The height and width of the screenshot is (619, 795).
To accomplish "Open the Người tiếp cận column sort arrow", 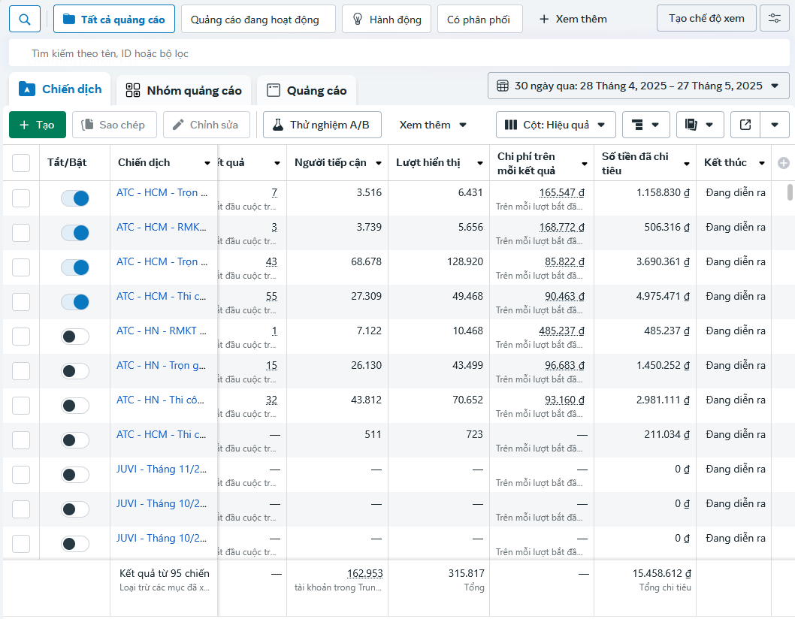I will click(x=378, y=163).
